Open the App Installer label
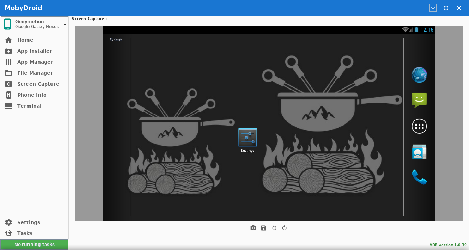Image resolution: width=469 pixels, height=250 pixels. (x=35, y=51)
